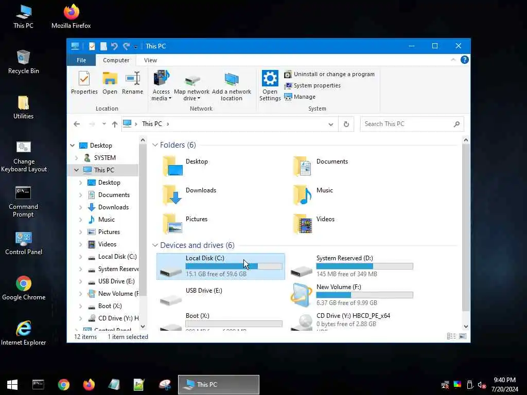Collapse the Devices and drives group
The width and height of the screenshot is (527, 395).
[x=155, y=245]
